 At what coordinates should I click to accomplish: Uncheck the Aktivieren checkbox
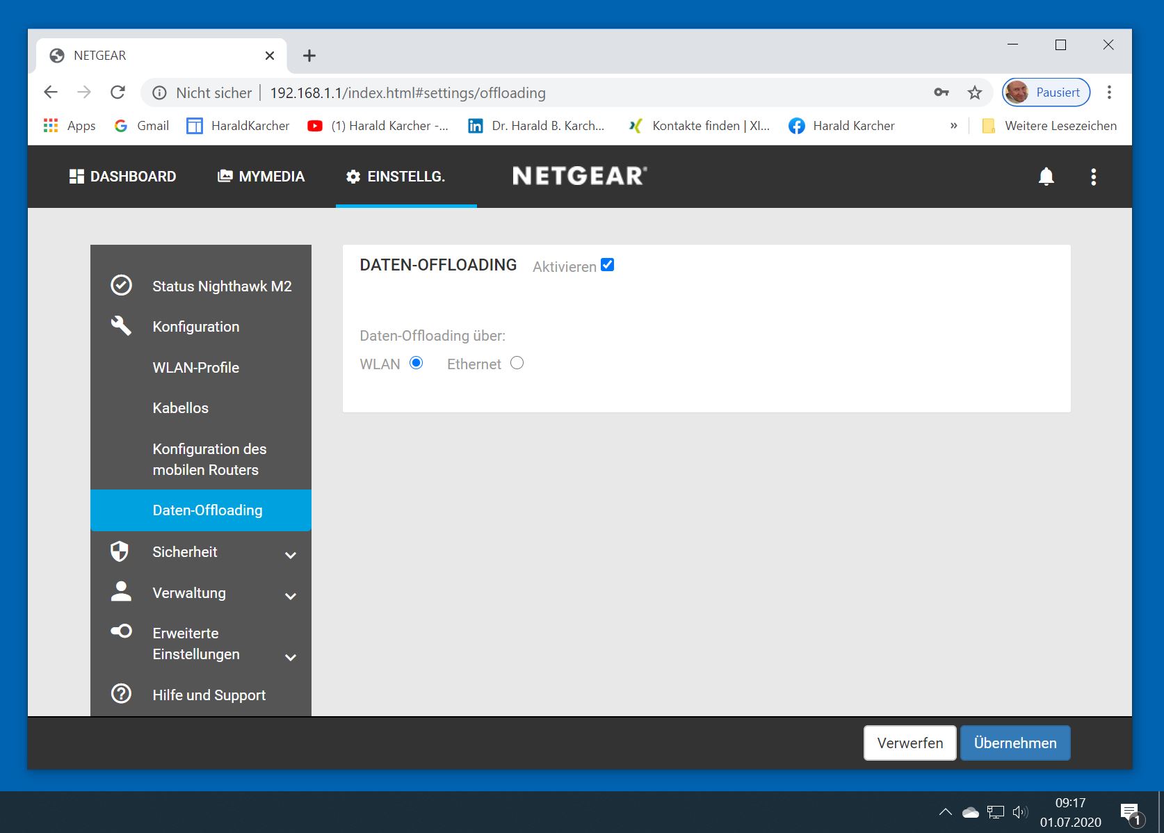coord(607,265)
